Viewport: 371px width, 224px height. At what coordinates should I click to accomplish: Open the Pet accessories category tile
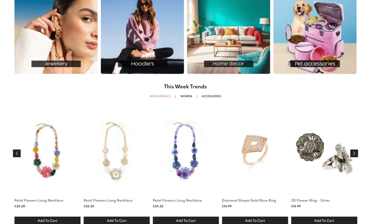[x=315, y=37]
